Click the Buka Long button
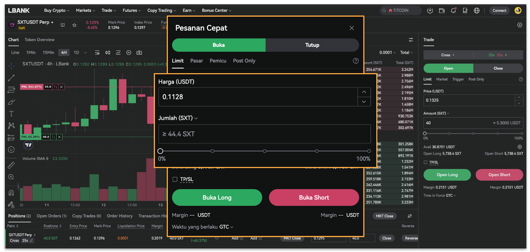The height and width of the screenshot is (252, 530). [x=217, y=197]
